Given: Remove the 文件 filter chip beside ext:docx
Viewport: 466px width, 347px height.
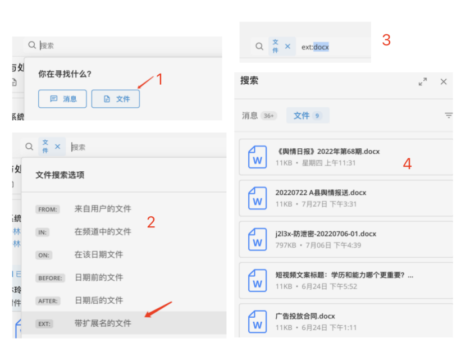Looking at the screenshot, I should tap(288, 47).
